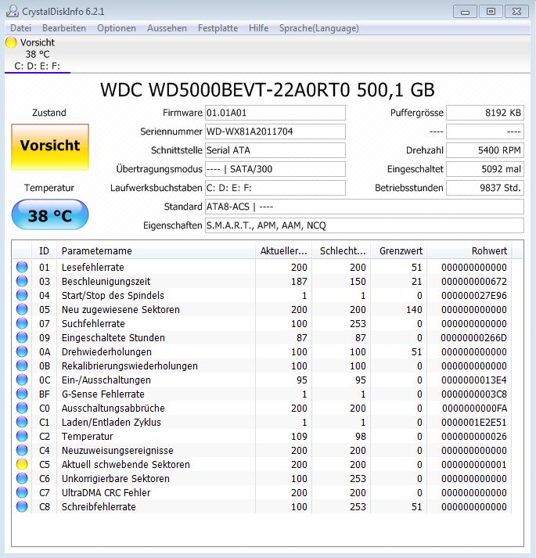Image resolution: width=536 pixels, height=558 pixels.
Task: Click the Firmware field 01.01A01
Action: click(x=275, y=113)
